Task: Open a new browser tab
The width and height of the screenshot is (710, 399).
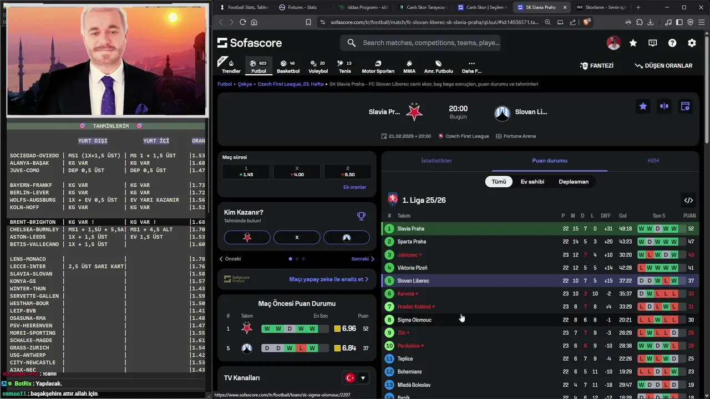Action: 638,7
